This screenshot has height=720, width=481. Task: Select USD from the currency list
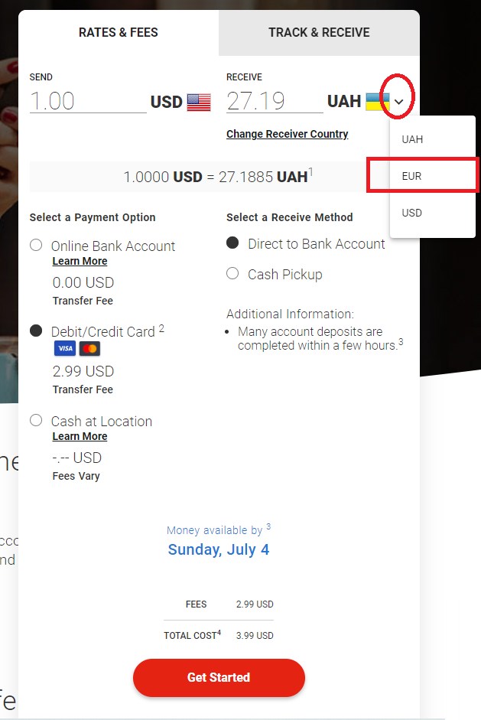[x=413, y=213]
